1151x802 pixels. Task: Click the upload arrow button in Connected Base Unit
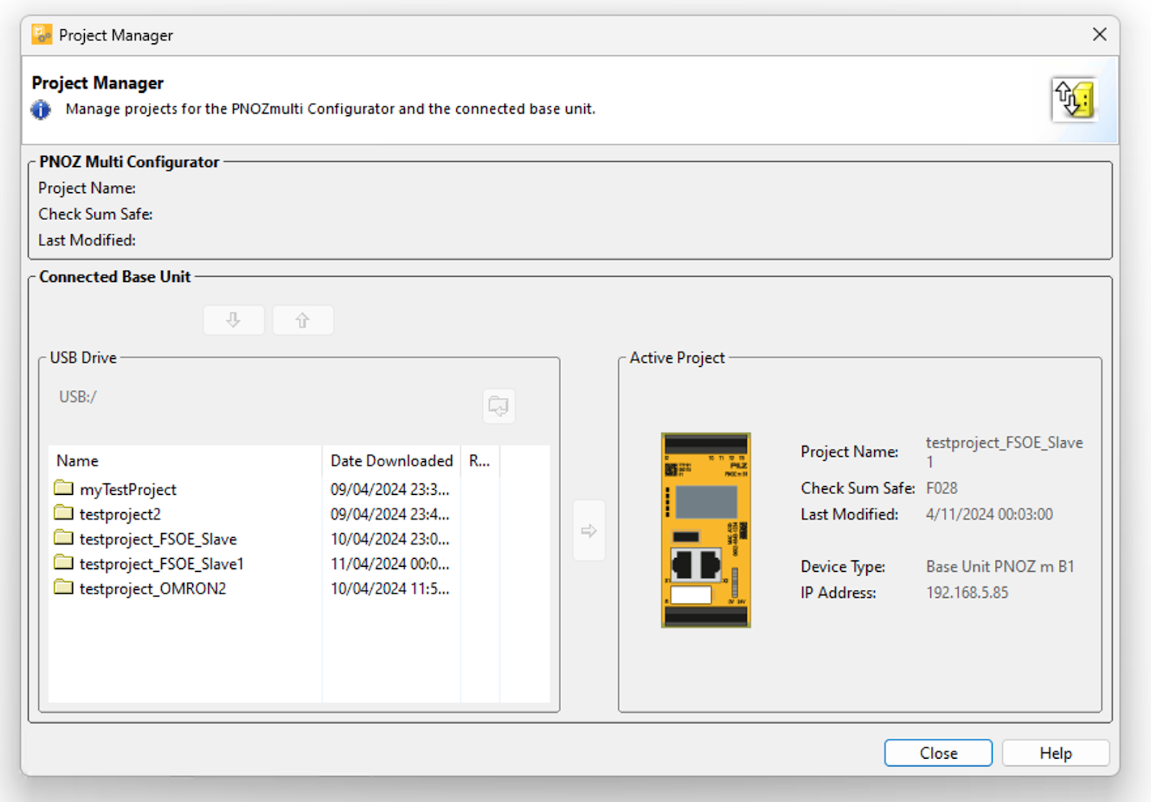pos(303,320)
